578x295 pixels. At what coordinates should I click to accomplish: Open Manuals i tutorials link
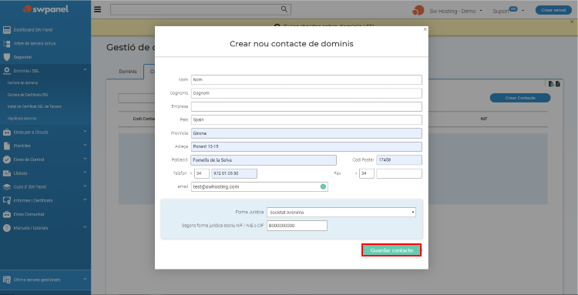pos(31,228)
